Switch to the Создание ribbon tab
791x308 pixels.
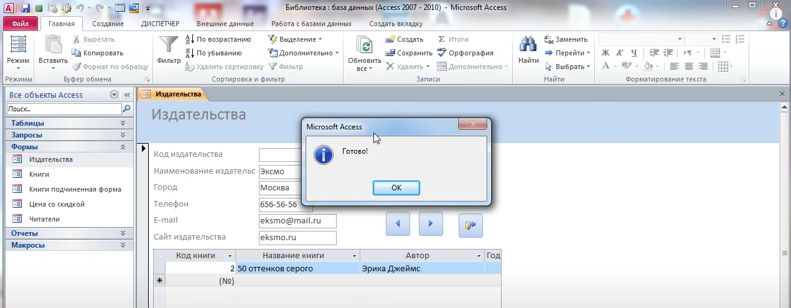point(108,24)
